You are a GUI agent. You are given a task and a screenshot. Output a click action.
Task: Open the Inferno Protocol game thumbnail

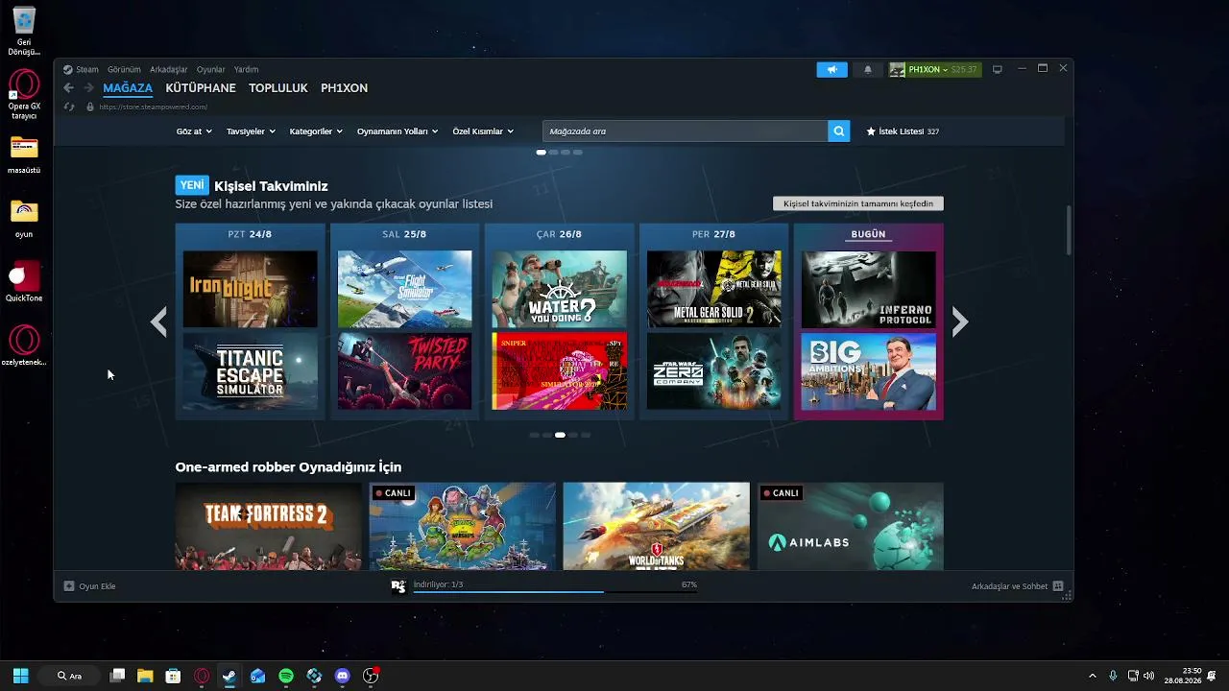click(868, 289)
